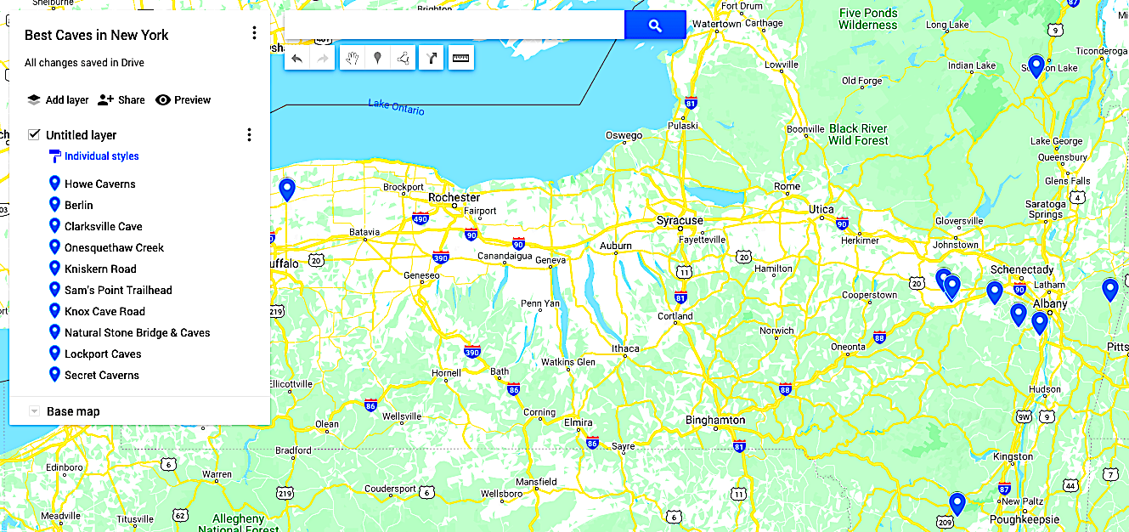The height and width of the screenshot is (532, 1129).
Task: Open the add directions tool
Action: click(x=432, y=58)
